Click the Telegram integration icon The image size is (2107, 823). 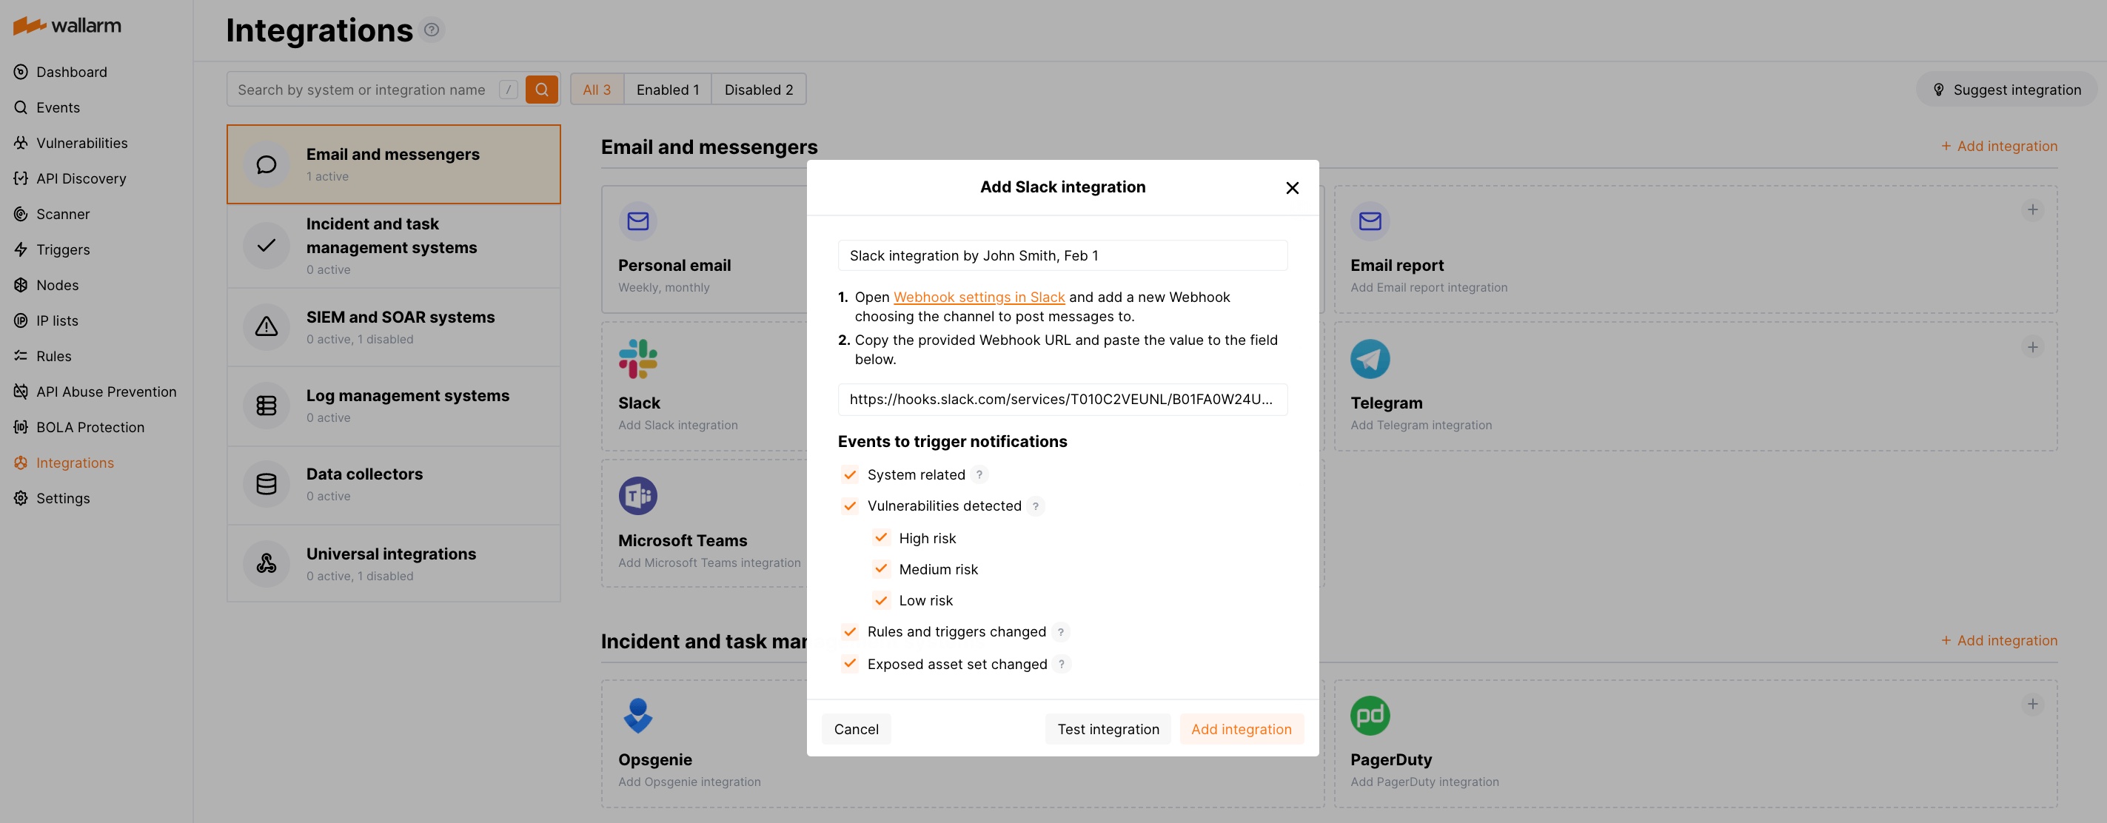[1370, 358]
